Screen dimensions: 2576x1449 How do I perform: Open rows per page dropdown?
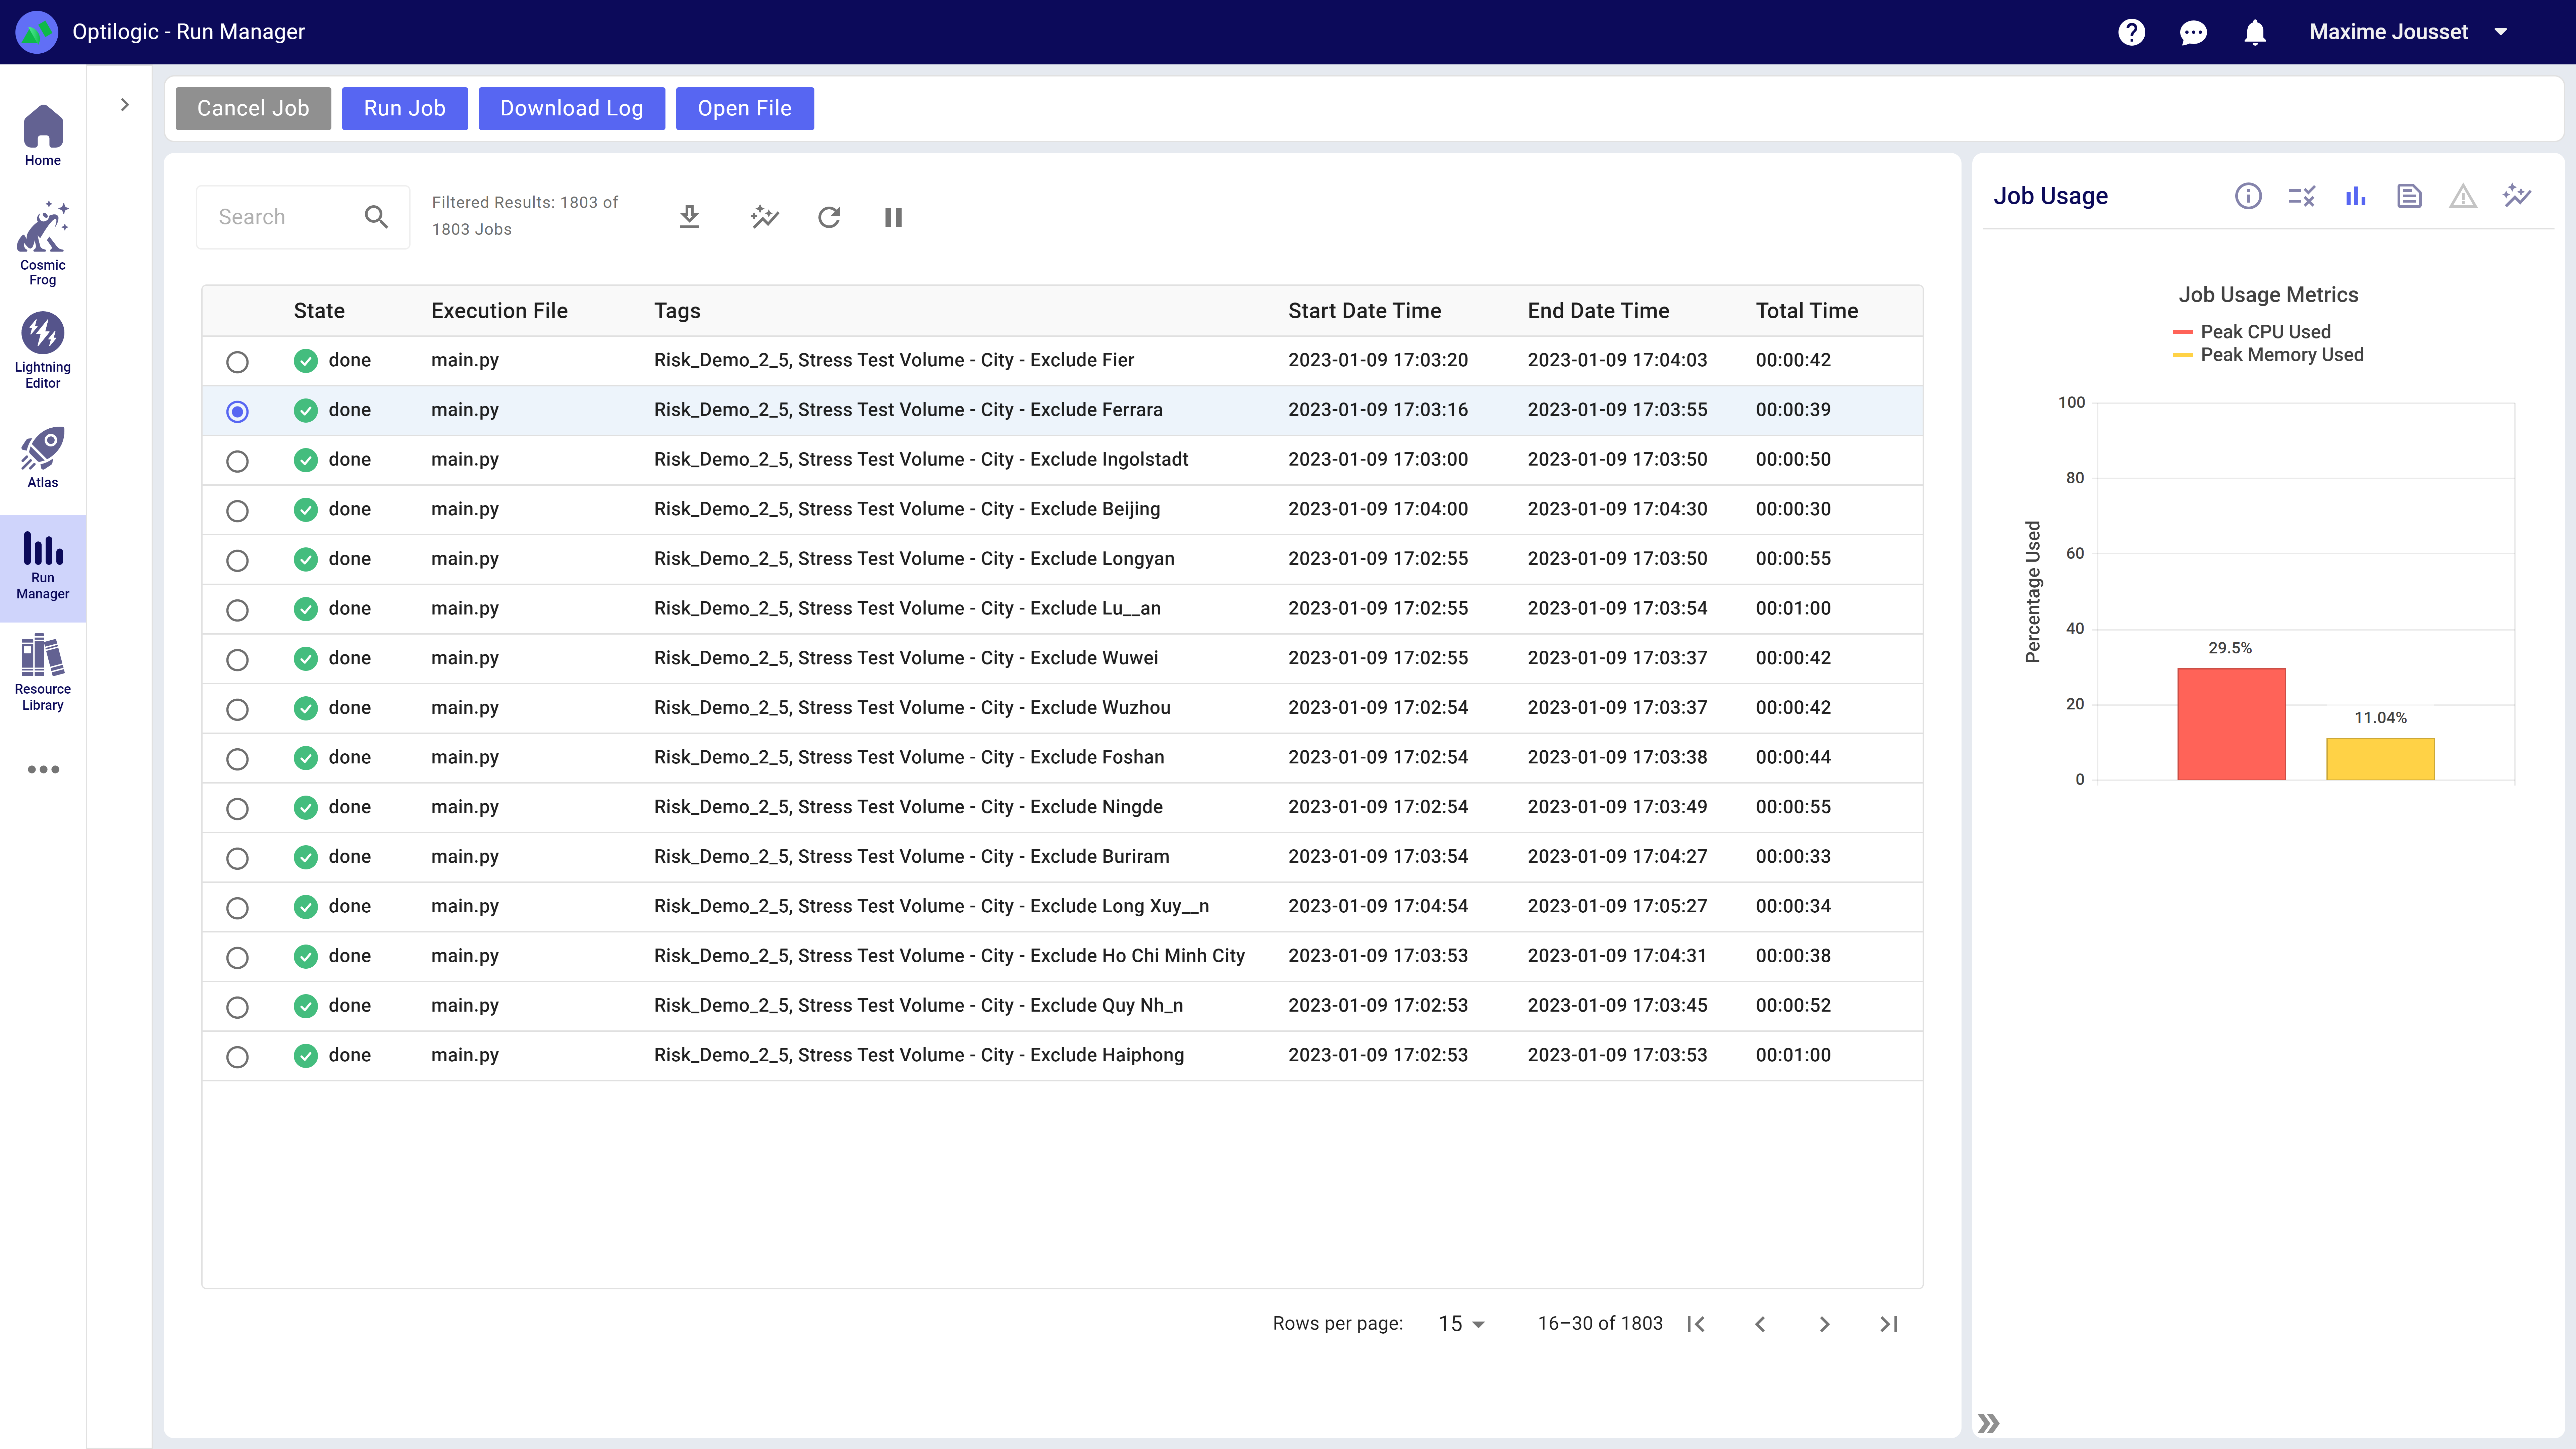point(1461,1323)
